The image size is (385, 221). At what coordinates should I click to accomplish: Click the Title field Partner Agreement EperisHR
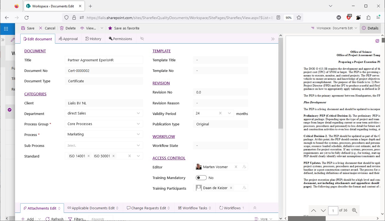click(x=104, y=60)
